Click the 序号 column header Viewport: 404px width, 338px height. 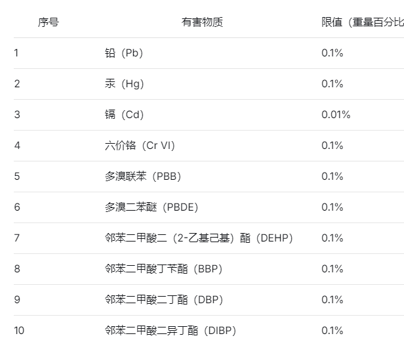48,22
